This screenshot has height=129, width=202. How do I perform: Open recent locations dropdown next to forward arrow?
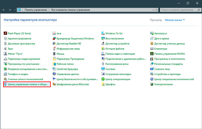pyautogui.click(x=15, y=10)
